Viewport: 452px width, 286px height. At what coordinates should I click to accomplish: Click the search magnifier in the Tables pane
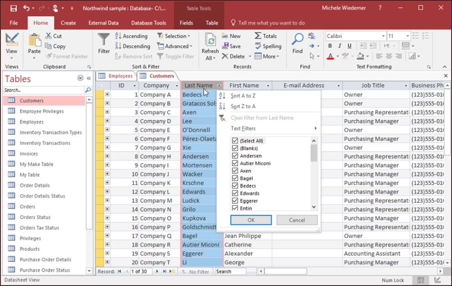click(x=88, y=90)
